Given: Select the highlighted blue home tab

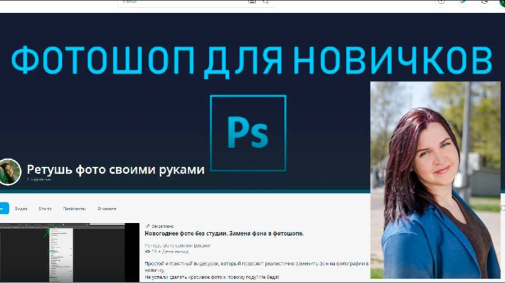Looking at the screenshot, I should [4, 209].
